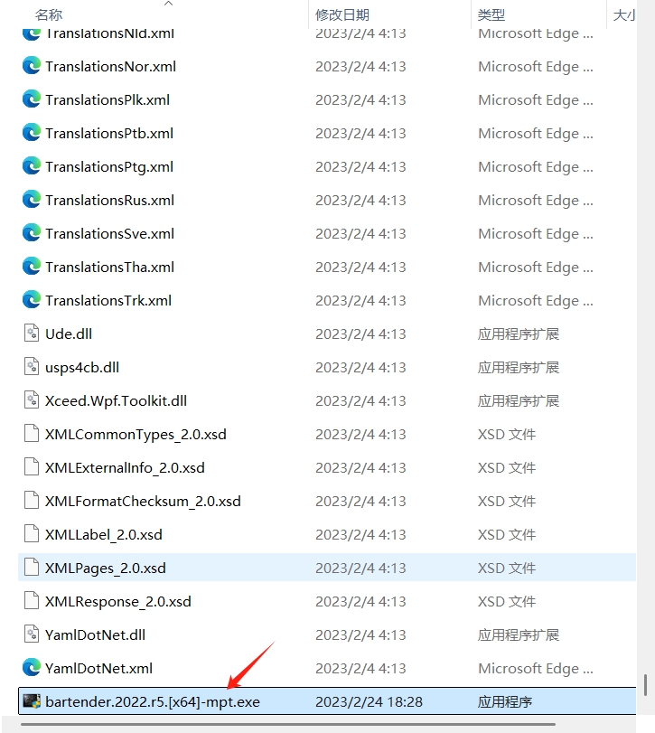Select file name XMLPages_2.0.xsd
This screenshot has width=655, height=733.
(x=106, y=568)
